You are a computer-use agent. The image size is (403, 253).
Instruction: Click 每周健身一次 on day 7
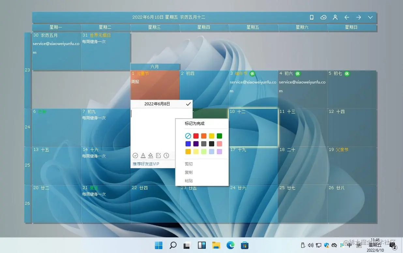point(94,118)
